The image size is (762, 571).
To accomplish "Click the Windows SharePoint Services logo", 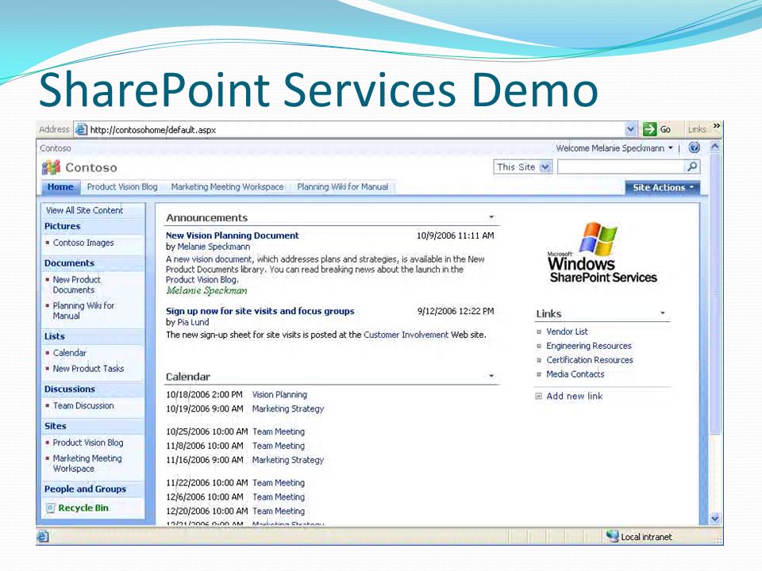I will [602, 252].
